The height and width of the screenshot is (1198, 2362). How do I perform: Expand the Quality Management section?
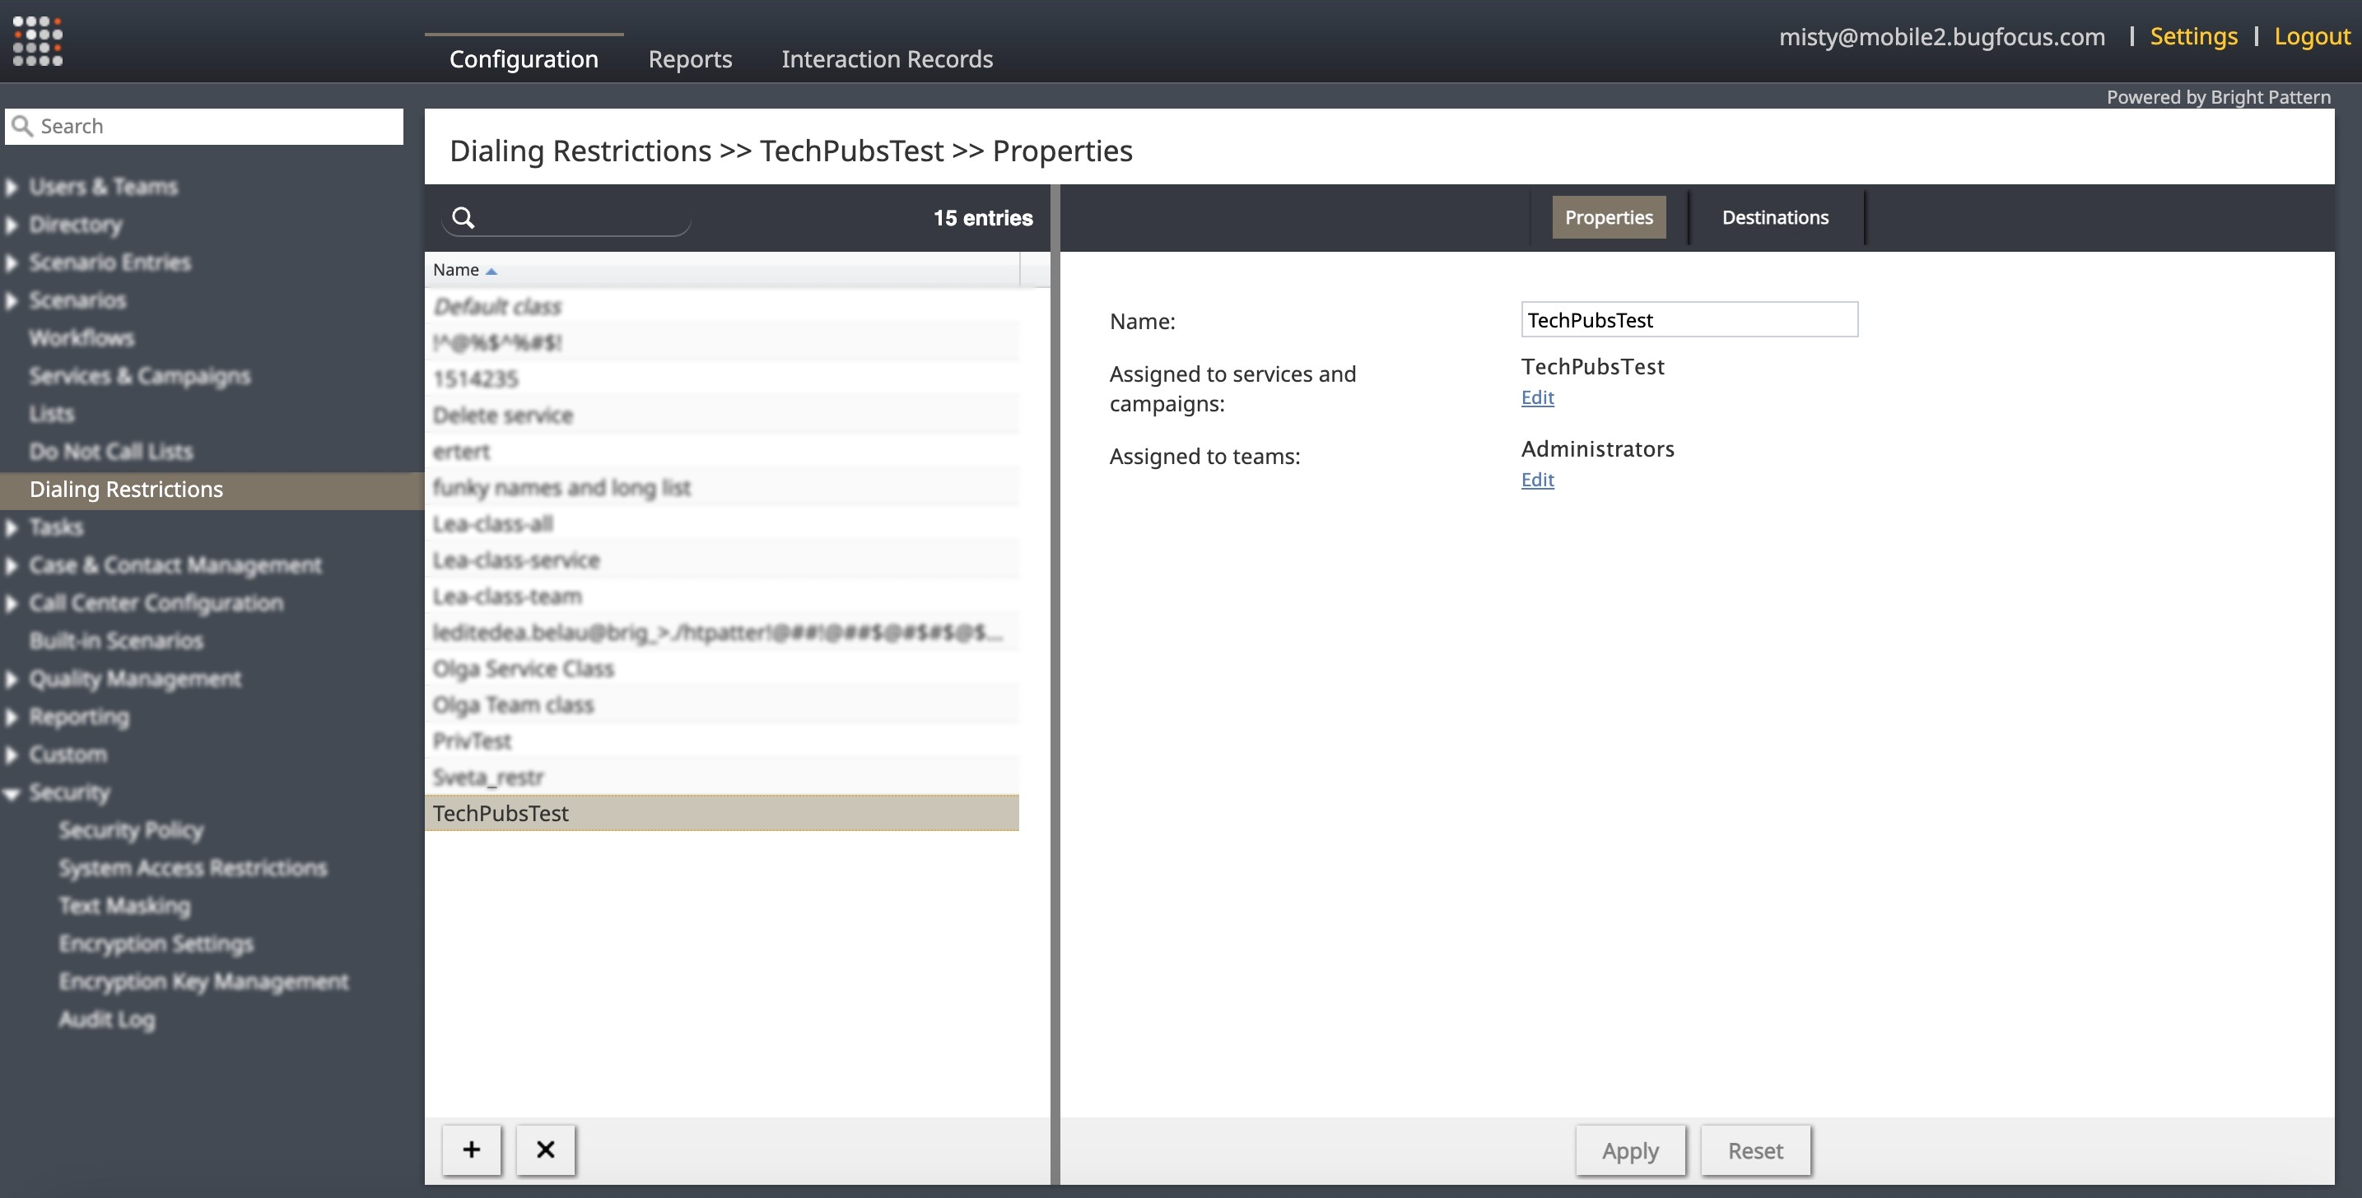tap(11, 679)
